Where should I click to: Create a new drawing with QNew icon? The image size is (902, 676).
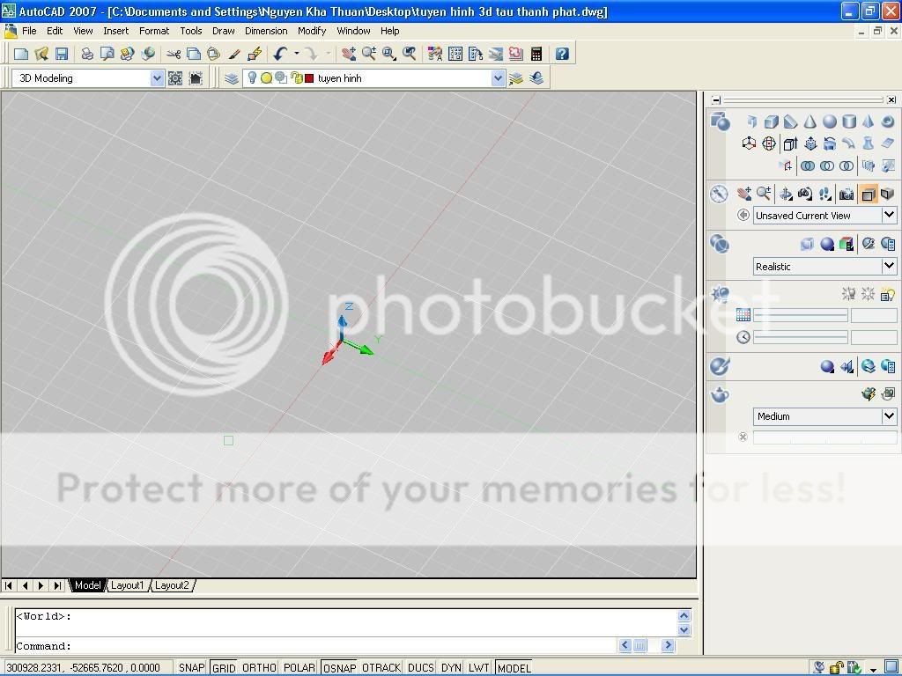[x=21, y=54]
